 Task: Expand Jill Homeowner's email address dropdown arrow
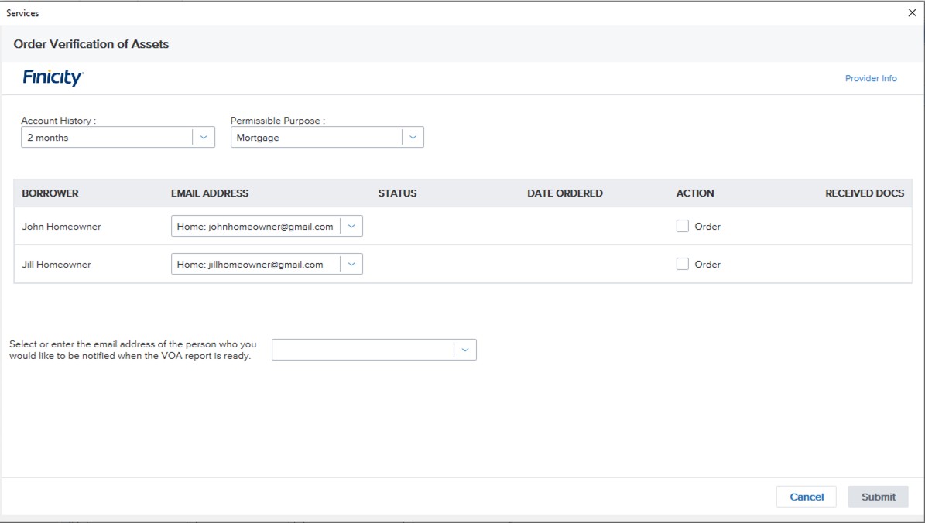(351, 264)
